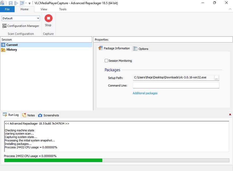Click the Advanced Repackager app logo icon
The height and width of the screenshot is (171, 233).
pyautogui.click(x=2, y=3)
